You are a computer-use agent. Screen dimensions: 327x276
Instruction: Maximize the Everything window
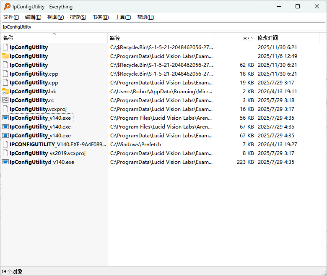click(x=298, y=6)
